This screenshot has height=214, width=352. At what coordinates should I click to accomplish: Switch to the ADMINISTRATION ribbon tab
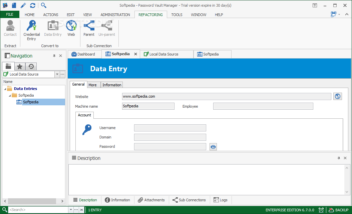115,15
